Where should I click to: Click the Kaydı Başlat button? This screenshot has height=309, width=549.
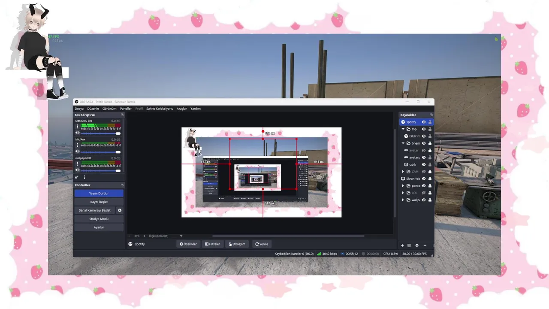99,202
